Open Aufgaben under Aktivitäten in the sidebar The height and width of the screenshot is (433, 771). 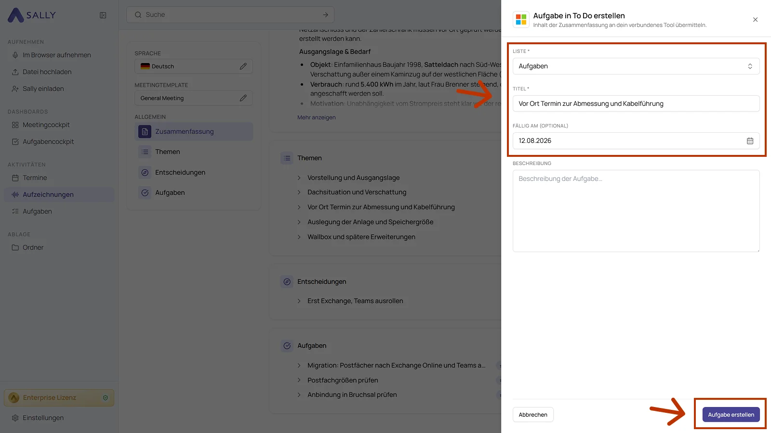tap(59, 212)
